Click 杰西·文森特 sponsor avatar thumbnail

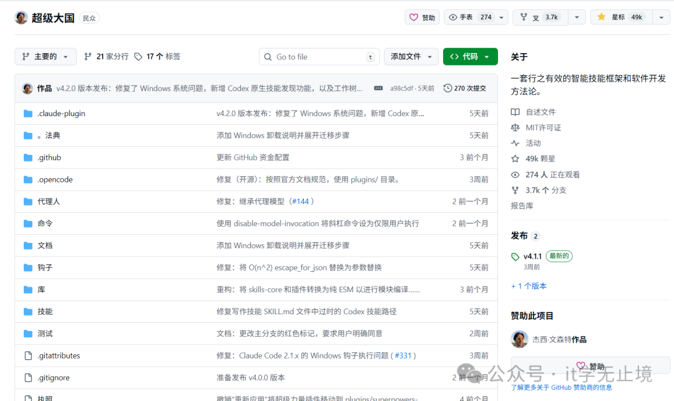(520, 339)
